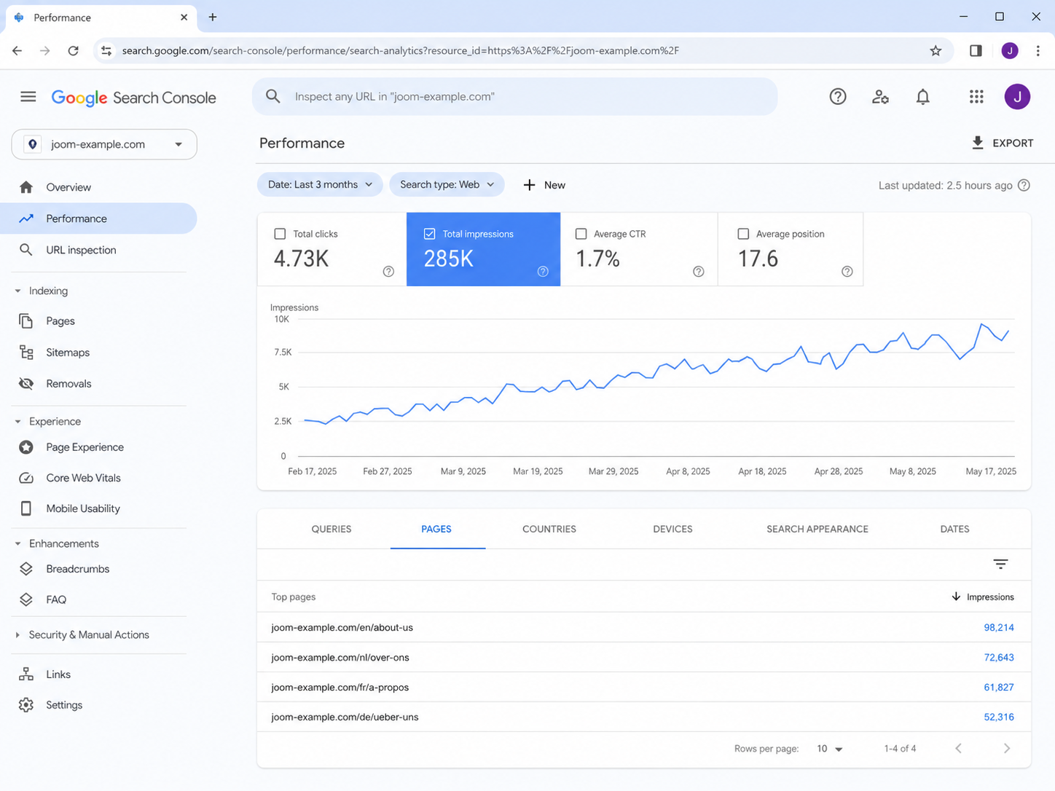Open a new browser tab

point(213,17)
